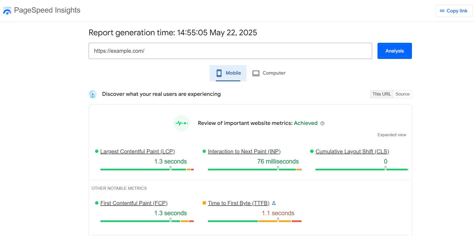Click the PageSpeed Insights title text
Image resolution: width=475 pixels, height=236 pixels.
coord(47,10)
